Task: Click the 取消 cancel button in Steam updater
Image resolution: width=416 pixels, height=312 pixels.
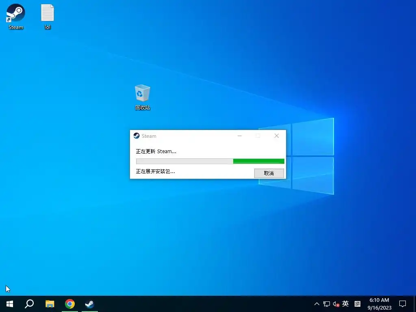Action: [x=269, y=173]
